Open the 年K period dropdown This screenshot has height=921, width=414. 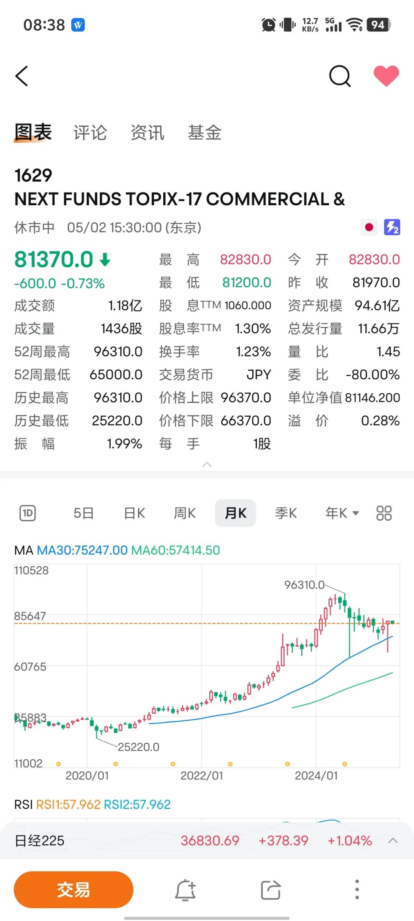342,513
